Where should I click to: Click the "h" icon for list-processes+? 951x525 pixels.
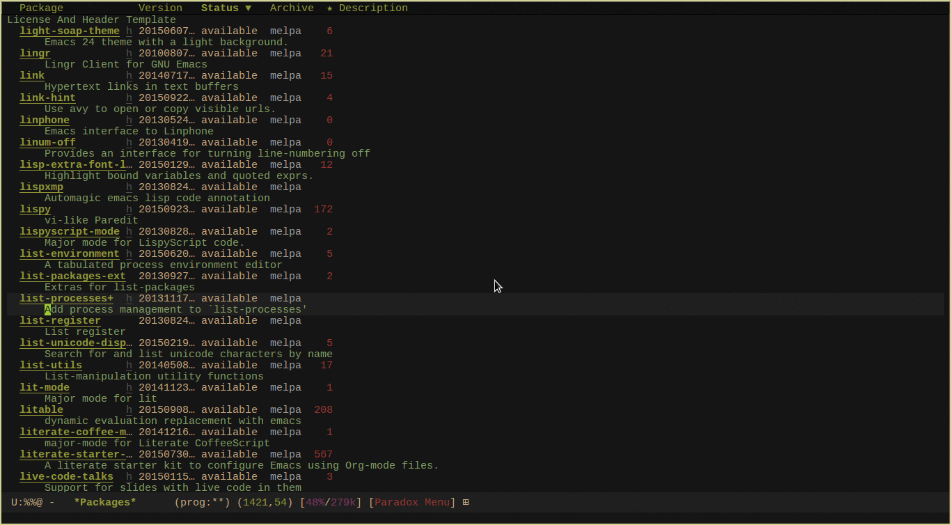coord(129,298)
